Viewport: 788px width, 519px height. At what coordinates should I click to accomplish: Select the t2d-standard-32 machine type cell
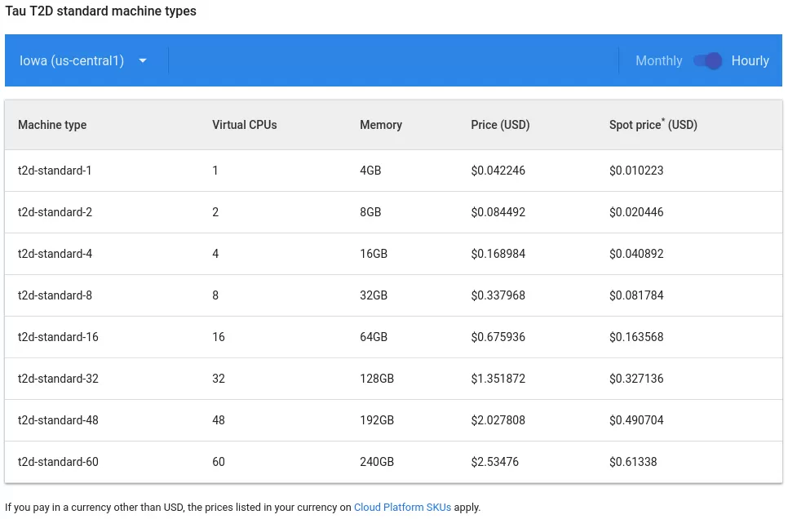point(58,379)
